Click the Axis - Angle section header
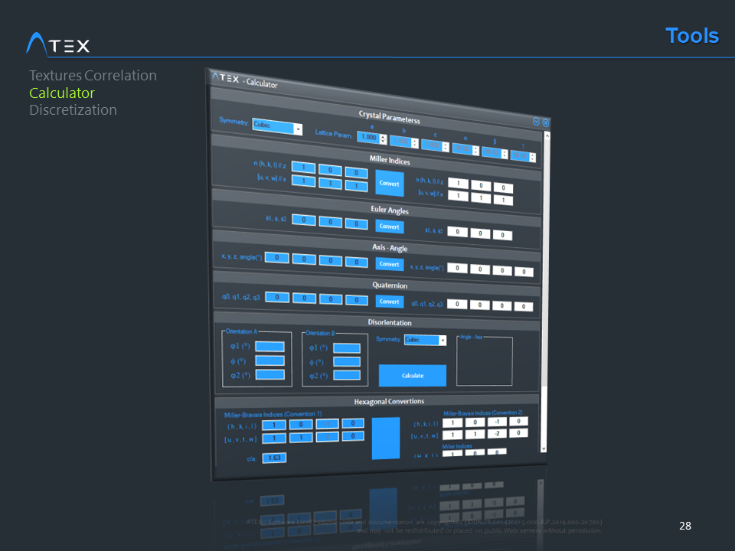This screenshot has height=551, width=735. 390,247
